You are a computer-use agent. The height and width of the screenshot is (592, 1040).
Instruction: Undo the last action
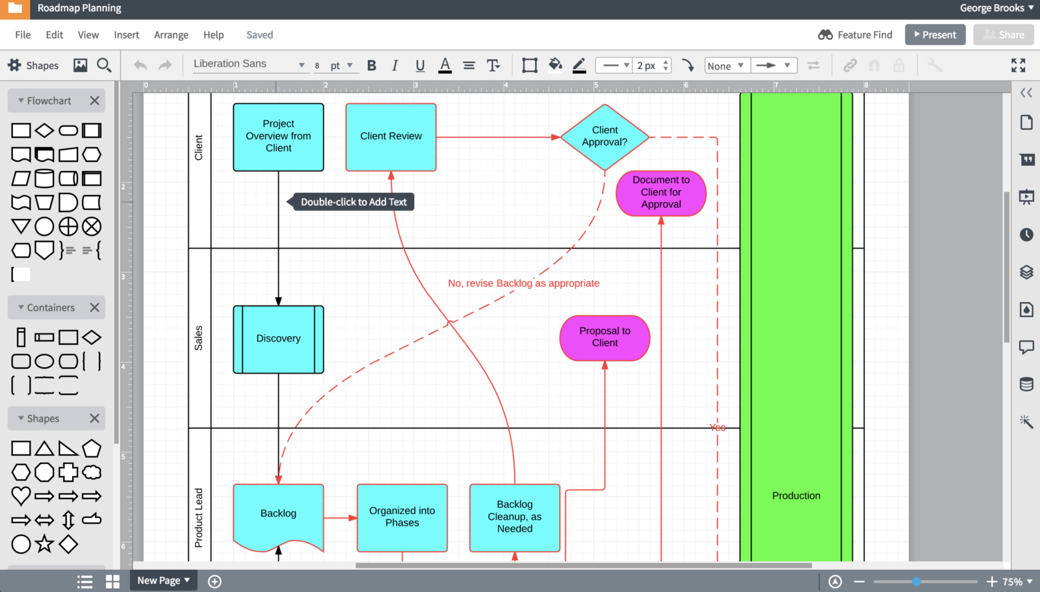tap(140, 65)
